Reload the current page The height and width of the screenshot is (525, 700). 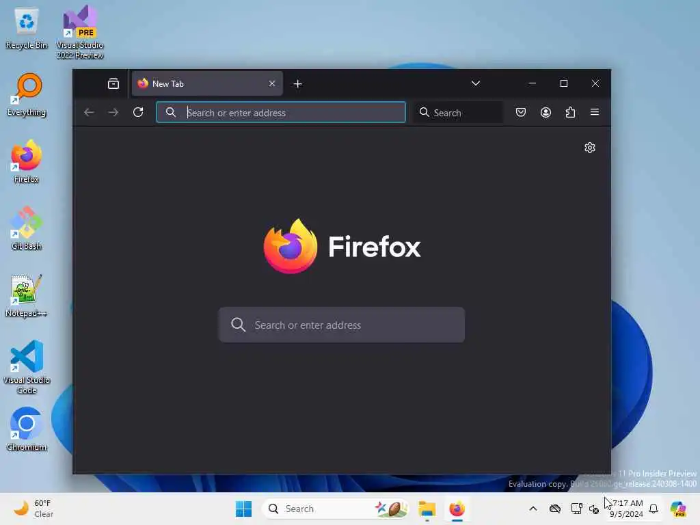coord(138,112)
